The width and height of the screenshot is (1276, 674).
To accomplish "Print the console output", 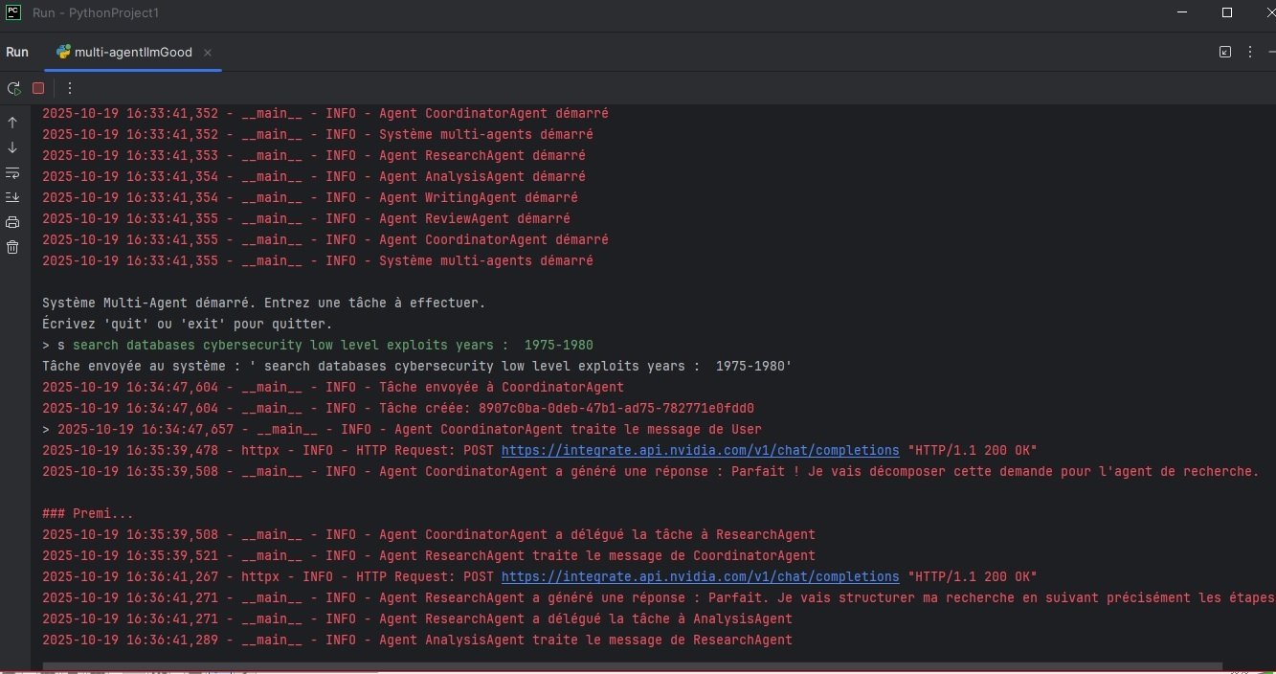I will point(12,222).
